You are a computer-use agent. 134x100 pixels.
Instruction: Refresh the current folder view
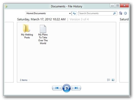click(74, 13)
